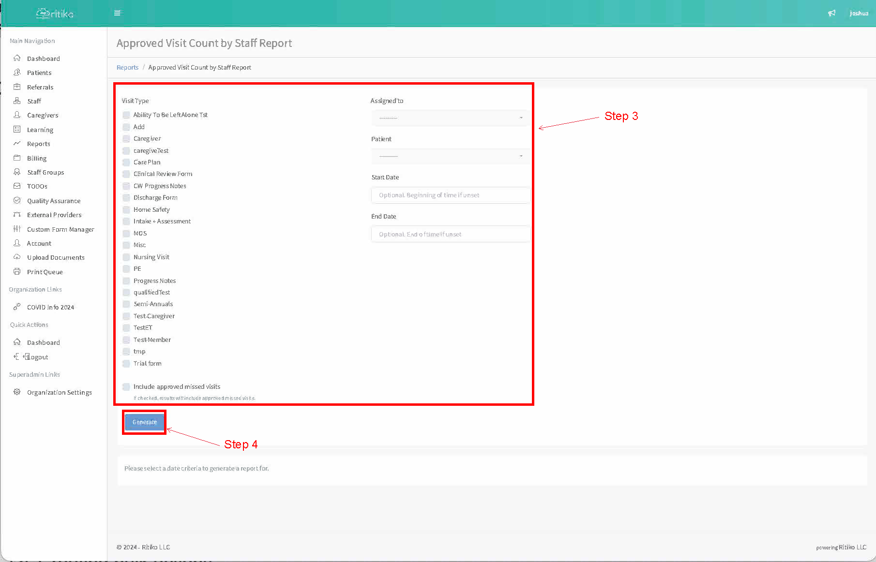Viewport: 876px width, 562px height.
Task: Check the Nursing Visit checkbox
Action: (x=126, y=257)
